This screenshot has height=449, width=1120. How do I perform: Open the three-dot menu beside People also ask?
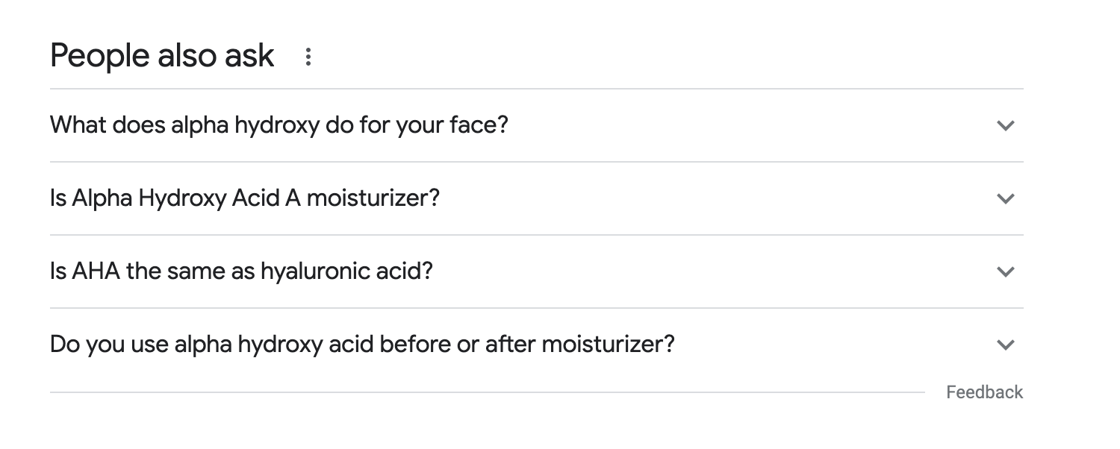point(308,57)
